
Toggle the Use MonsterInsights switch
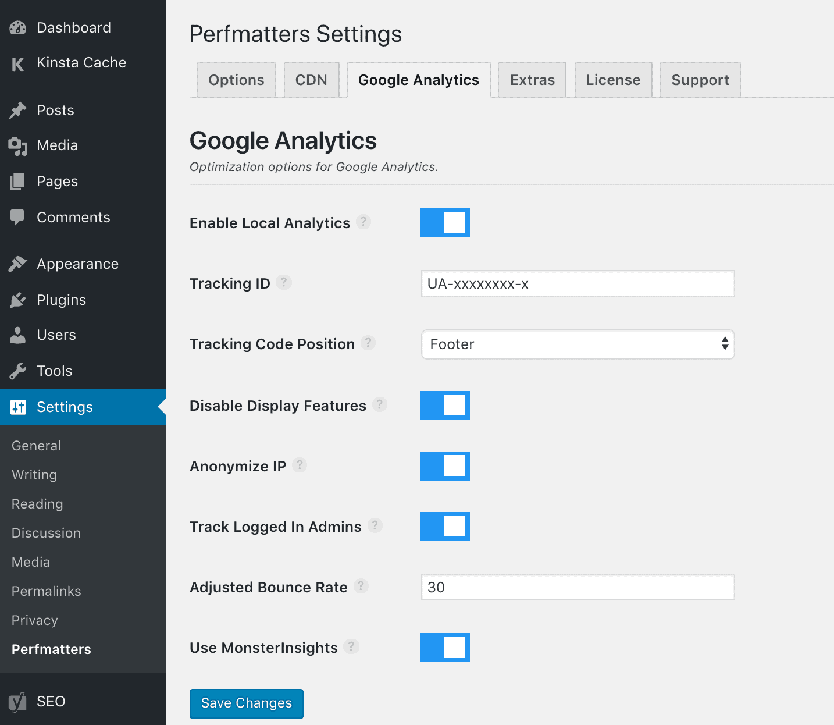pyautogui.click(x=444, y=648)
